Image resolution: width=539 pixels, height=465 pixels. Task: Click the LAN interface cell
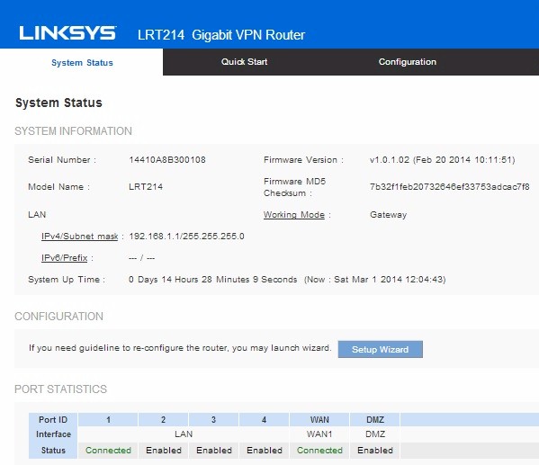pos(184,434)
